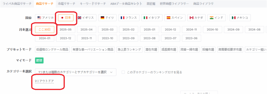Apply 高需要低要求市場 preset
Viewport: 267px width, 94px height.
click(230, 50)
